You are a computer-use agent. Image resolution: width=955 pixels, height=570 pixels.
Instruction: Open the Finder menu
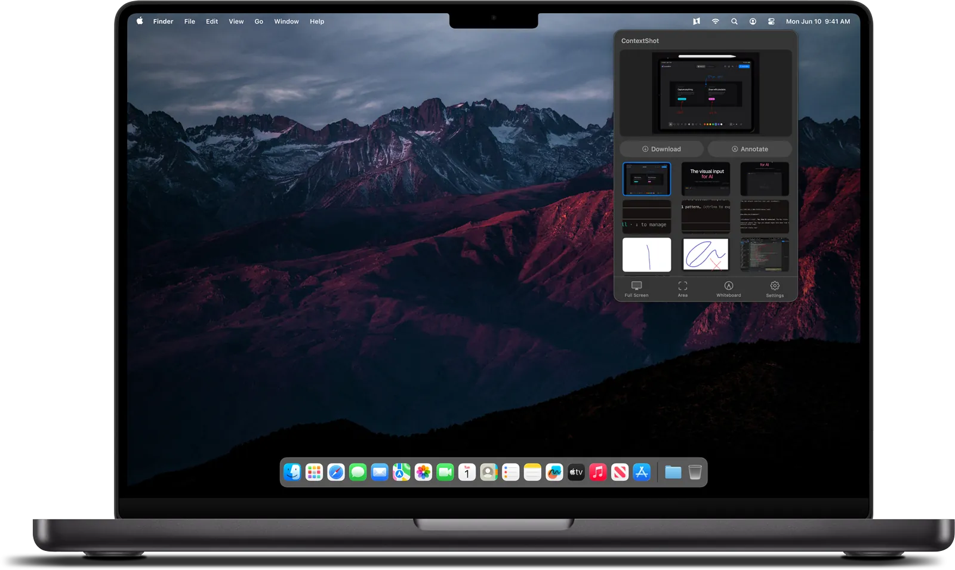163,21
